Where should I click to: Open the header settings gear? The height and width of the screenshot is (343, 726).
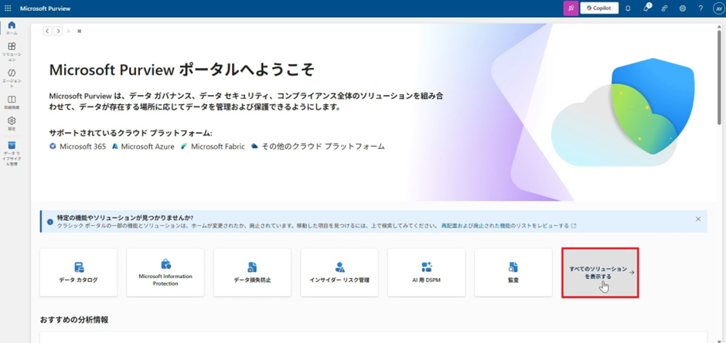tap(683, 8)
